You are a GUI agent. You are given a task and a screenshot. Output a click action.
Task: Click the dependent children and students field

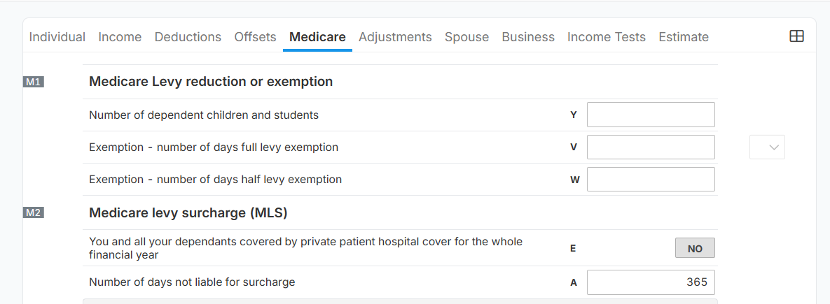(650, 115)
